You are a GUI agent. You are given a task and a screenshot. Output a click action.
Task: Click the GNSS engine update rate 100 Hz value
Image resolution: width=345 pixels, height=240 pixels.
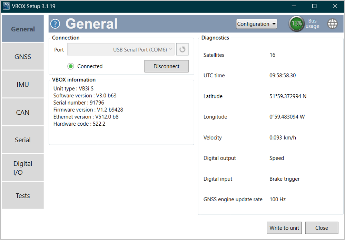(x=277, y=200)
